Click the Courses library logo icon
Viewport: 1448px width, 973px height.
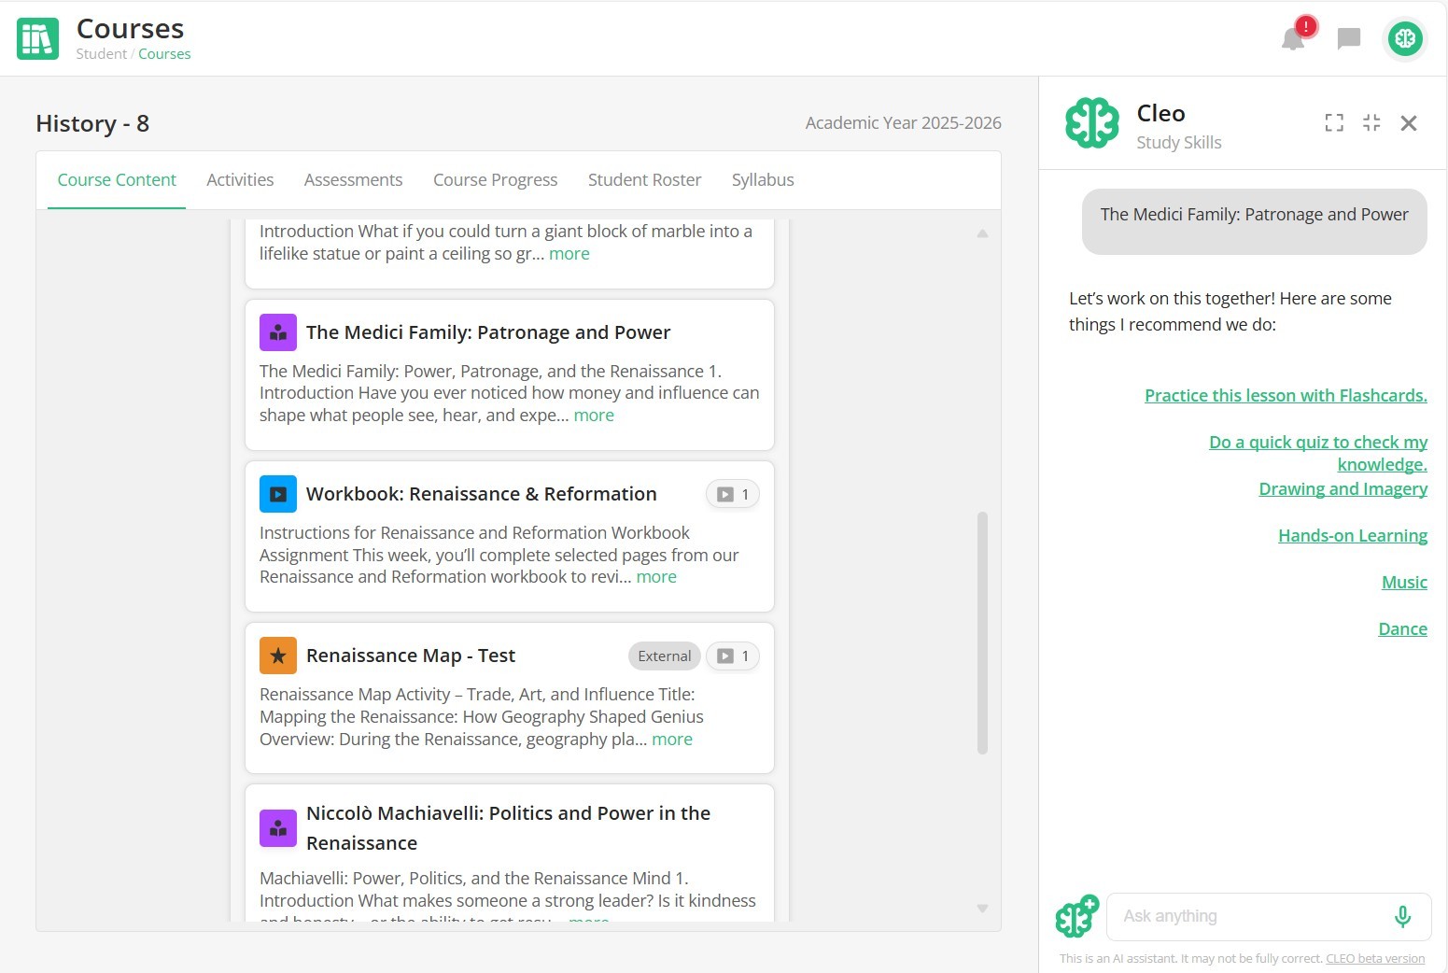37,38
